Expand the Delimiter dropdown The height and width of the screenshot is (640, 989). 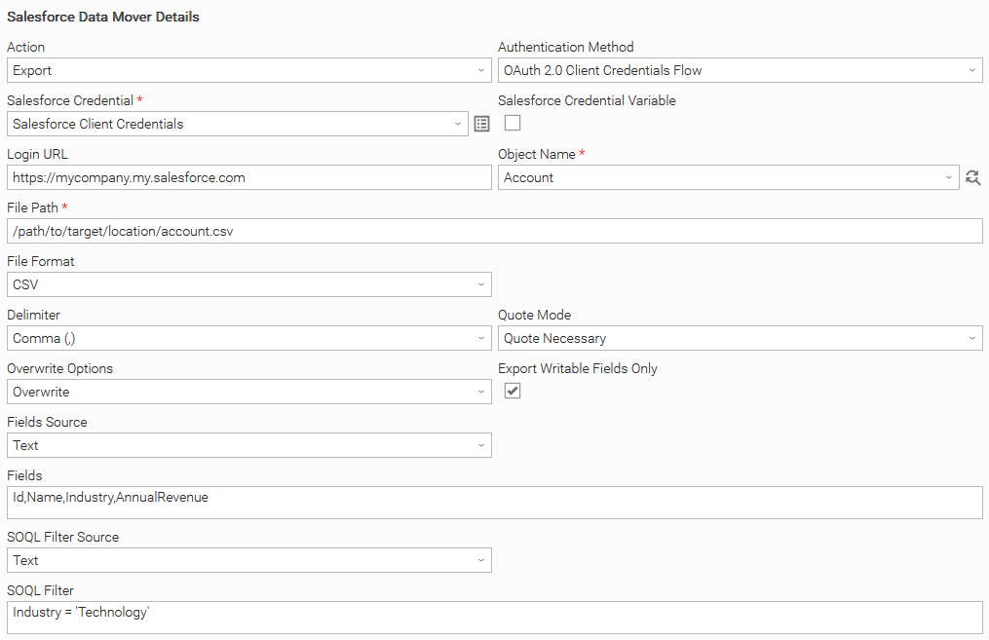click(249, 339)
